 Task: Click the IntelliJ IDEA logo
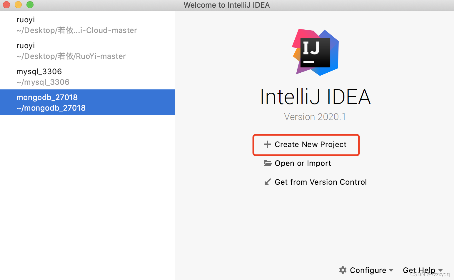pyautogui.click(x=315, y=52)
